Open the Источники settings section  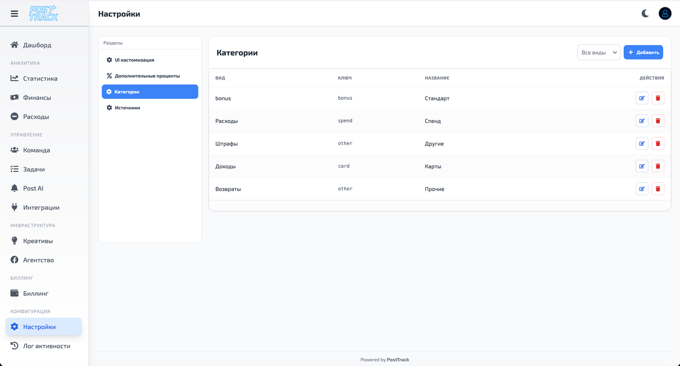(127, 108)
